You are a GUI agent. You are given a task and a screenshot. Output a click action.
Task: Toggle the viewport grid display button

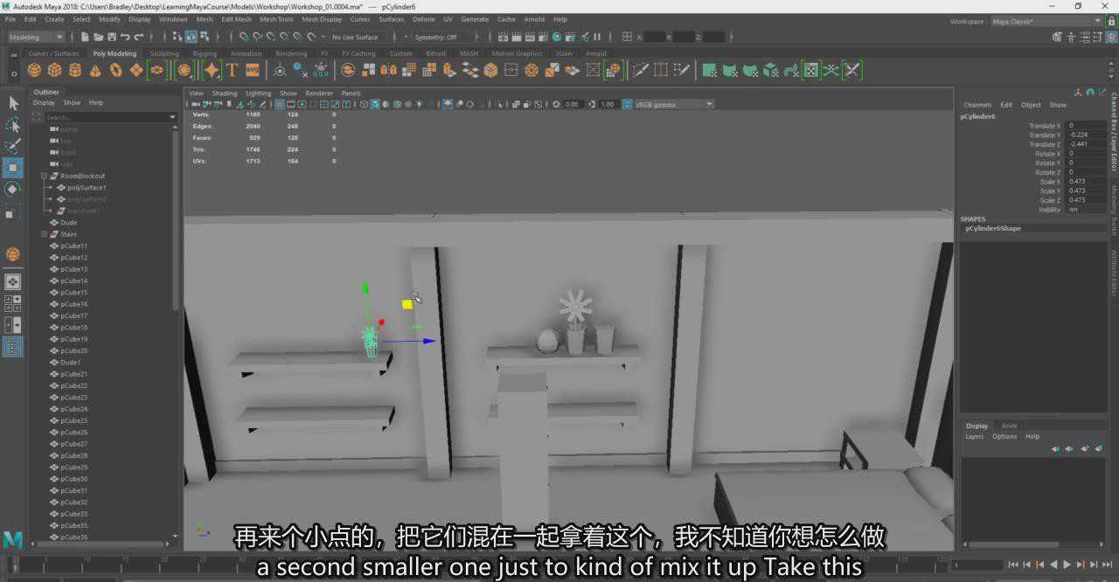[280, 104]
